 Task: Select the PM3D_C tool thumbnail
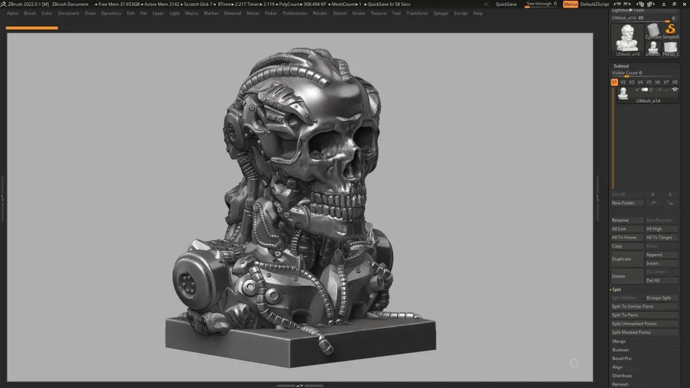670,48
